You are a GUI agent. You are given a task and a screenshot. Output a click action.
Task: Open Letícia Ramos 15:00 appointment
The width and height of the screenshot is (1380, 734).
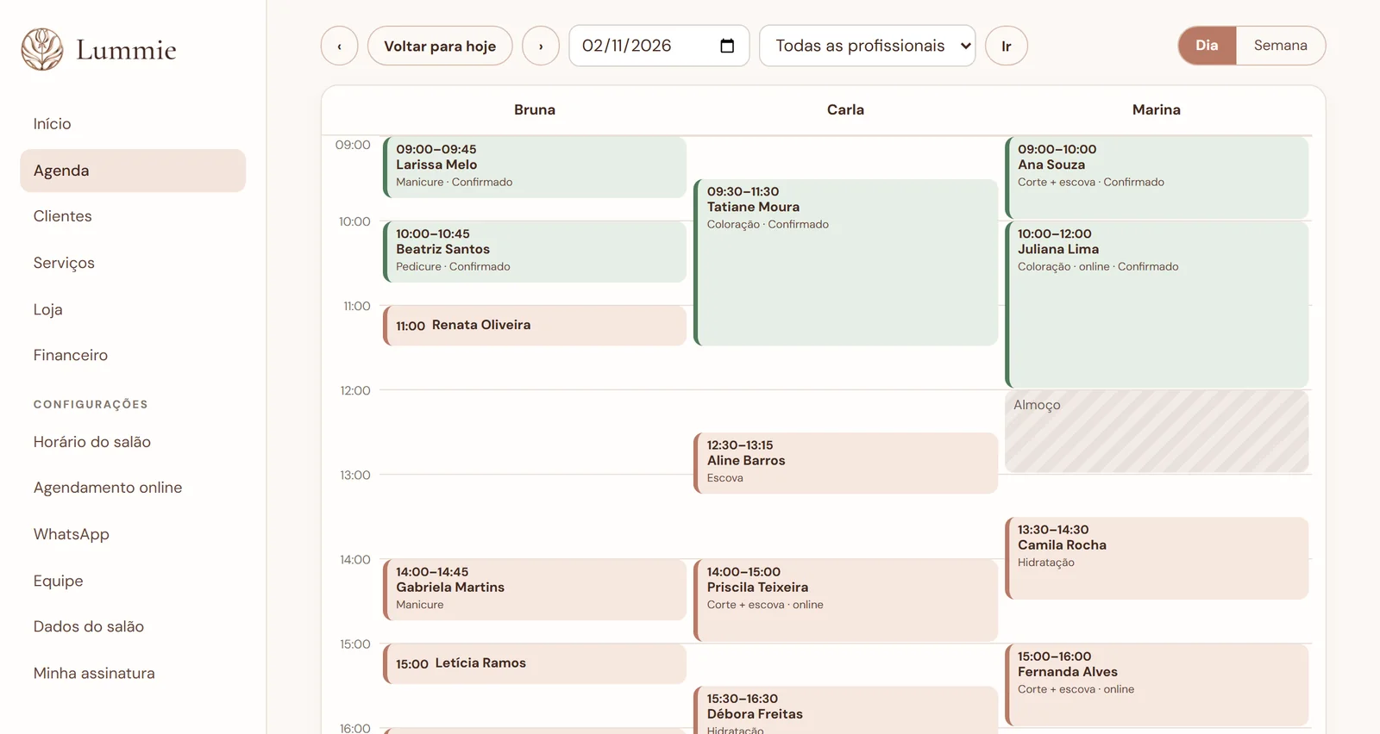[535, 663]
